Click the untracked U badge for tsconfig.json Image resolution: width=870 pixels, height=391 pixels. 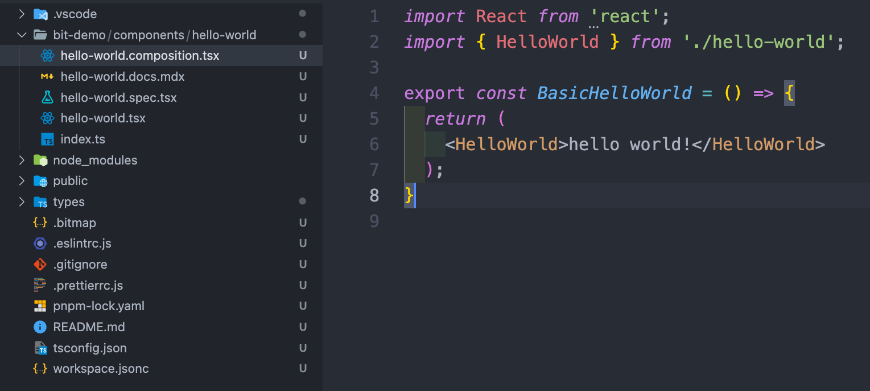(303, 348)
